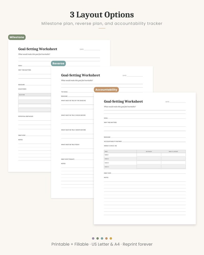The image size is (204, 255).
Task: Select the olive green color dot
Action: point(98,238)
